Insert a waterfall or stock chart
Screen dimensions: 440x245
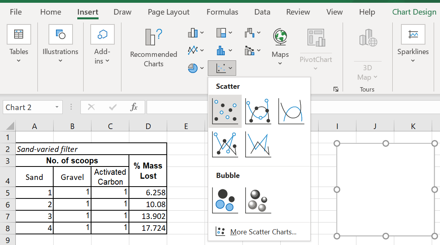[250, 33]
